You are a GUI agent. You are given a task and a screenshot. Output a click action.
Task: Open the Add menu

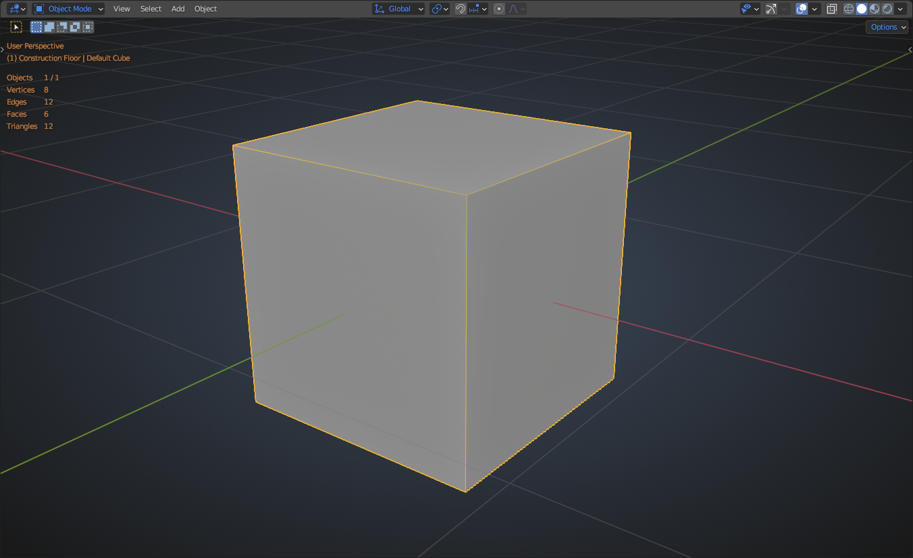coord(178,9)
